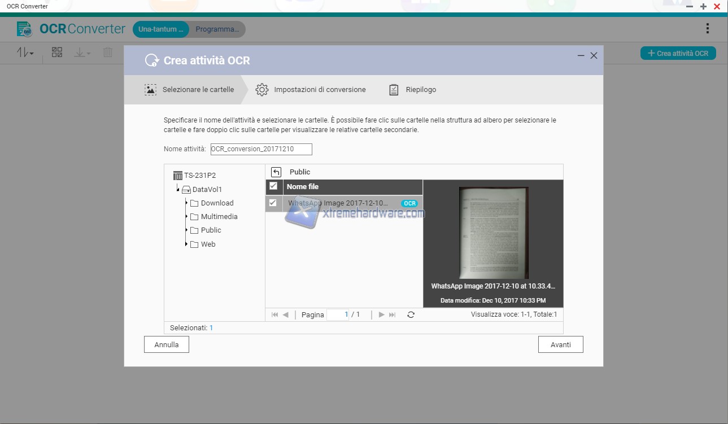This screenshot has width=728, height=424.
Task: Expand the Multimedia folder node
Action: click(x=186, y=217)
